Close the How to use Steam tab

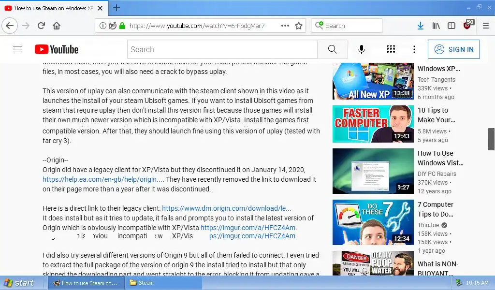pos(100,8)
